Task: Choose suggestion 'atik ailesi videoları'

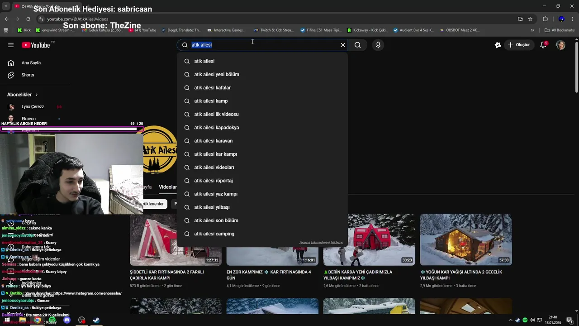Action: [262, 167]
